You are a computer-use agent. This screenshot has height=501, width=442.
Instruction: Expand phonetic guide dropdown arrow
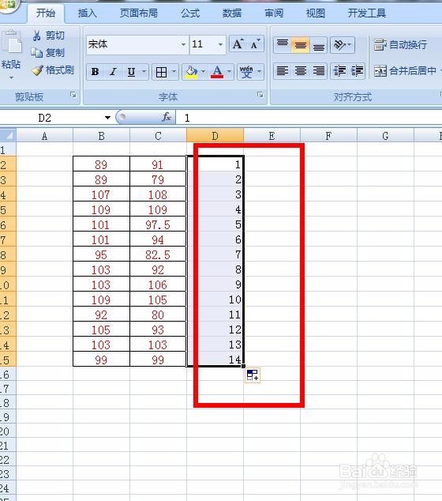[259, 72]
